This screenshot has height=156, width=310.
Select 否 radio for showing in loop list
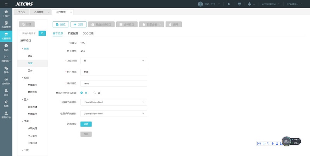pyautogui.click(x=95, y=93)
